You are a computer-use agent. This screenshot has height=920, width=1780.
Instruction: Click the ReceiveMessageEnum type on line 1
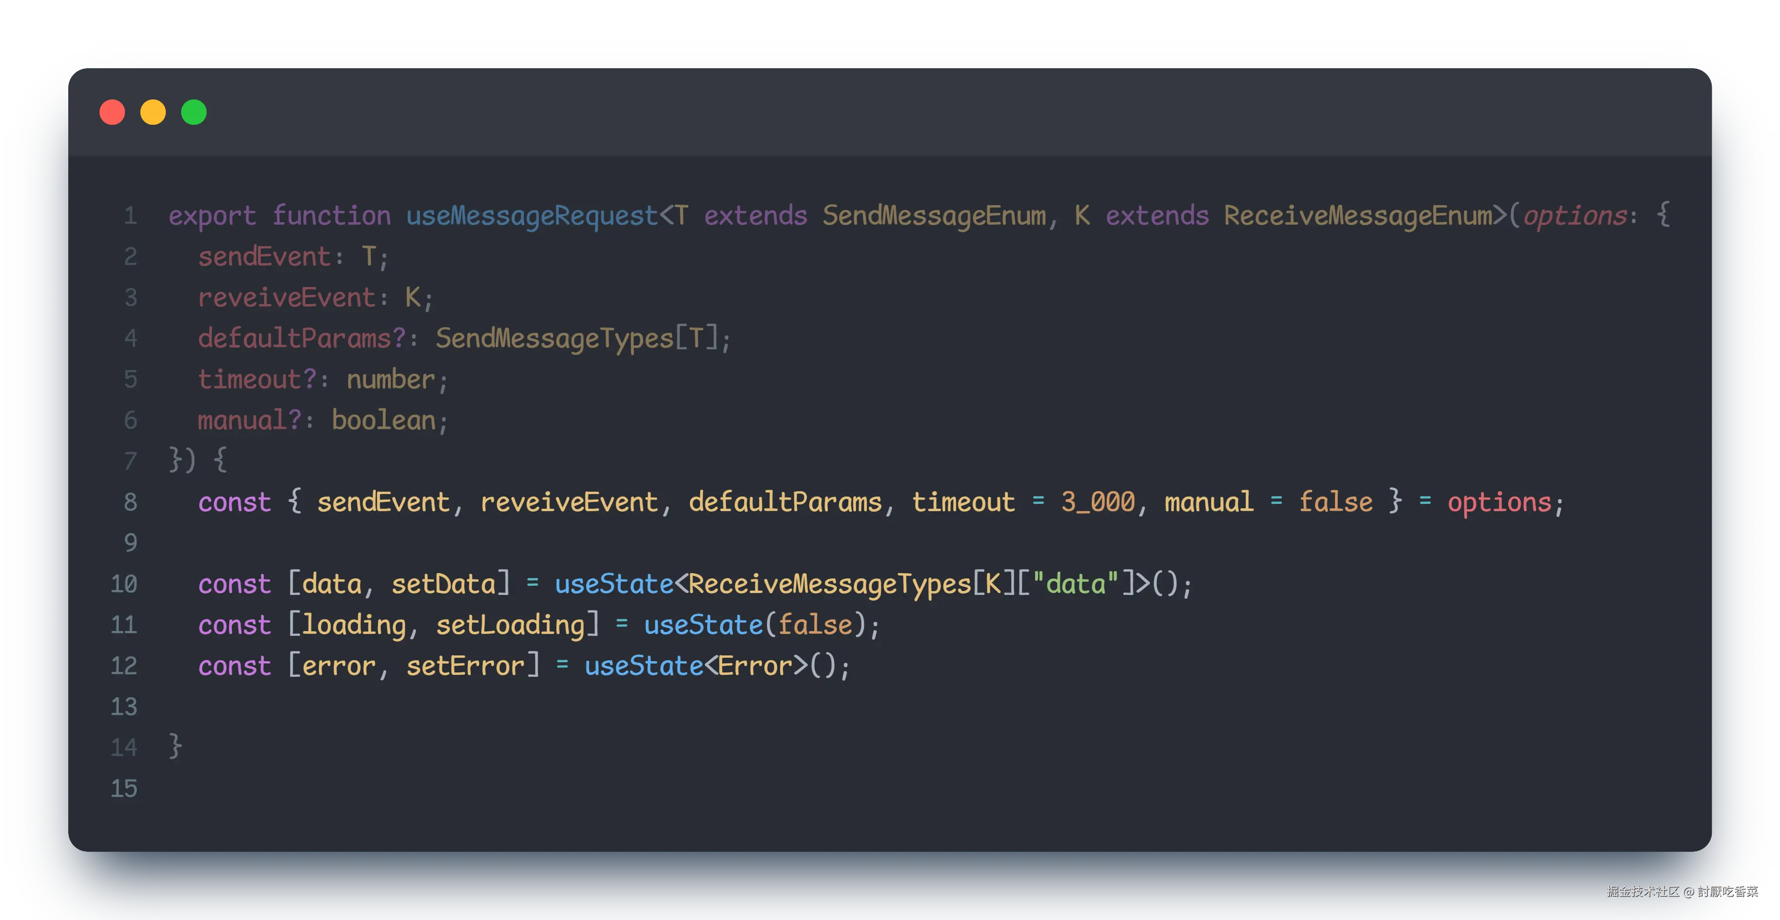click(1357, 215)
